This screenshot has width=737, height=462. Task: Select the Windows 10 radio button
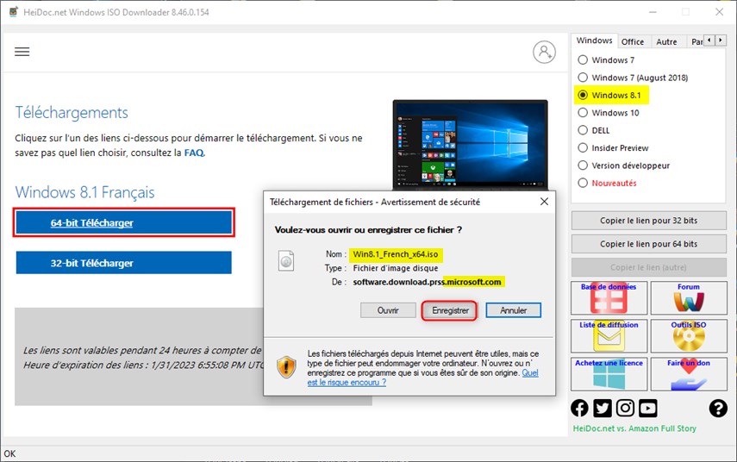click(583, 113)
